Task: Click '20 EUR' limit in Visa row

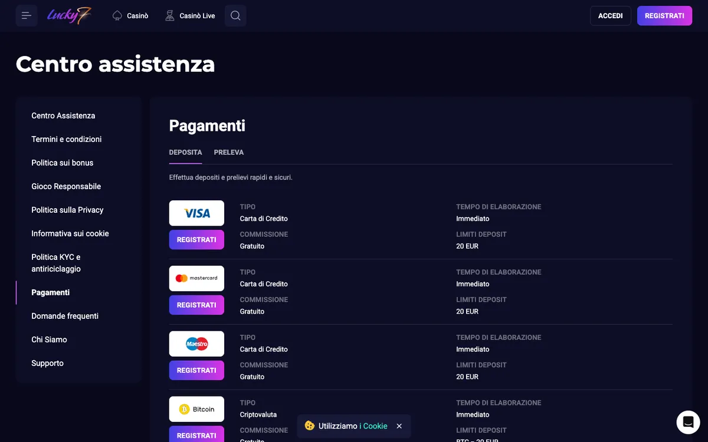Action: click(467, 246)
